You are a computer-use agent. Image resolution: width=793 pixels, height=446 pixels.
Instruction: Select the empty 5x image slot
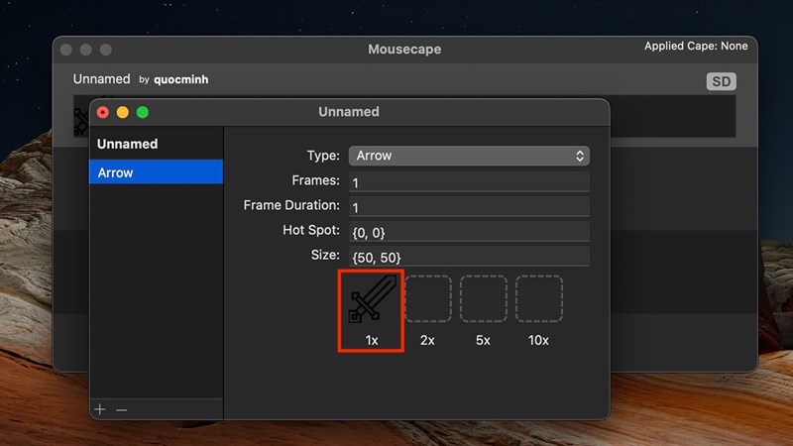click(484, 299)
